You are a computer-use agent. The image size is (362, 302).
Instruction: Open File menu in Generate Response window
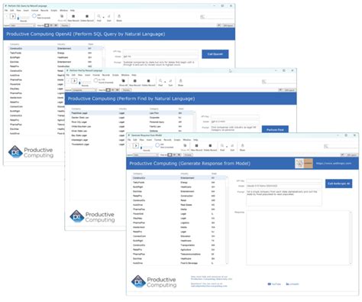point(129,140)
